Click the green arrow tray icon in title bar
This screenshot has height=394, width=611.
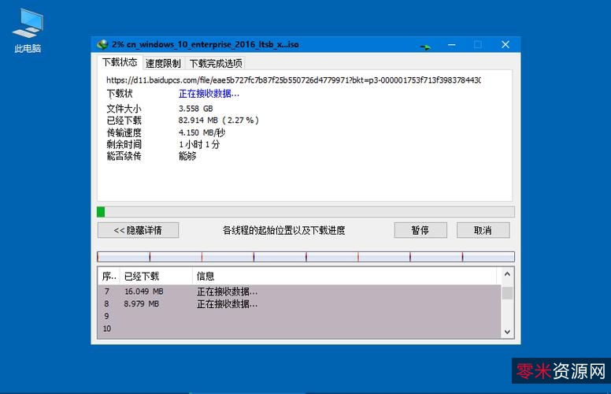coord(425,47)
